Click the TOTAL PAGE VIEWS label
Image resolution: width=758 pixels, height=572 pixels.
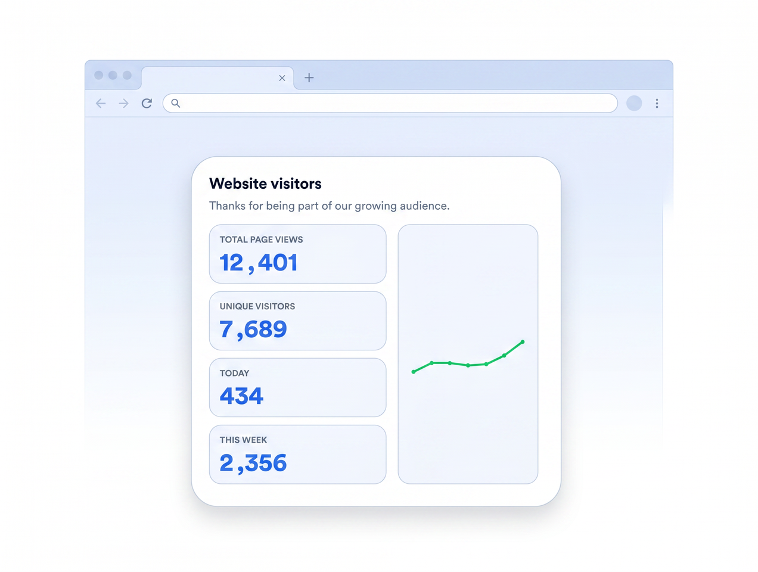click(261, 240)
